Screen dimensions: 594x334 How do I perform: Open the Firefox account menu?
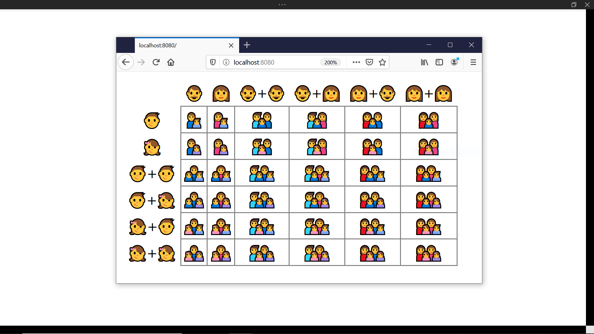[x=454, y=62]
